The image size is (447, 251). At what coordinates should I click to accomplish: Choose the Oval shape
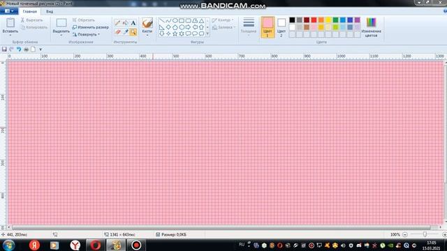click(x=175, y=20)
